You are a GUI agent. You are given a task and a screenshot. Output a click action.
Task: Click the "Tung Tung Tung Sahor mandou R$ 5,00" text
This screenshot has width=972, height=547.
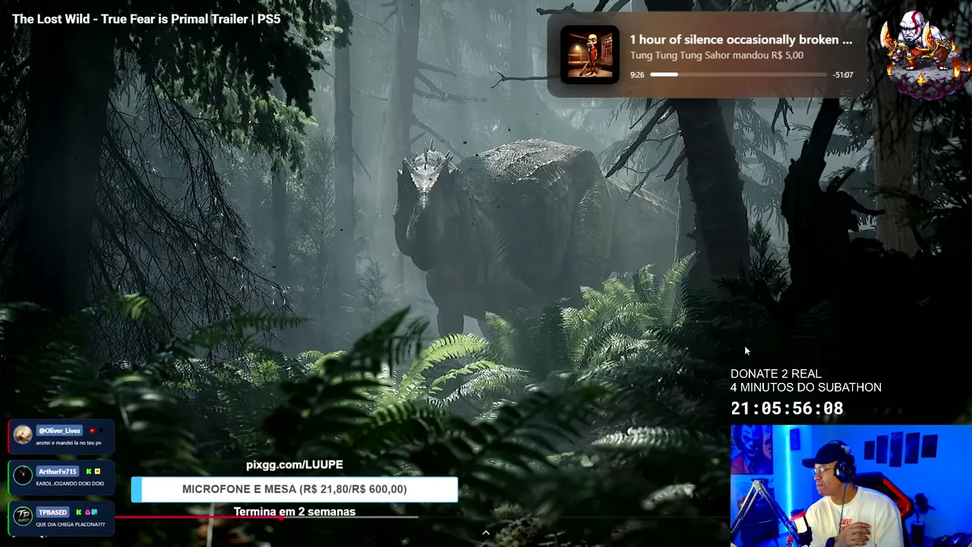[x=716, y=55]
